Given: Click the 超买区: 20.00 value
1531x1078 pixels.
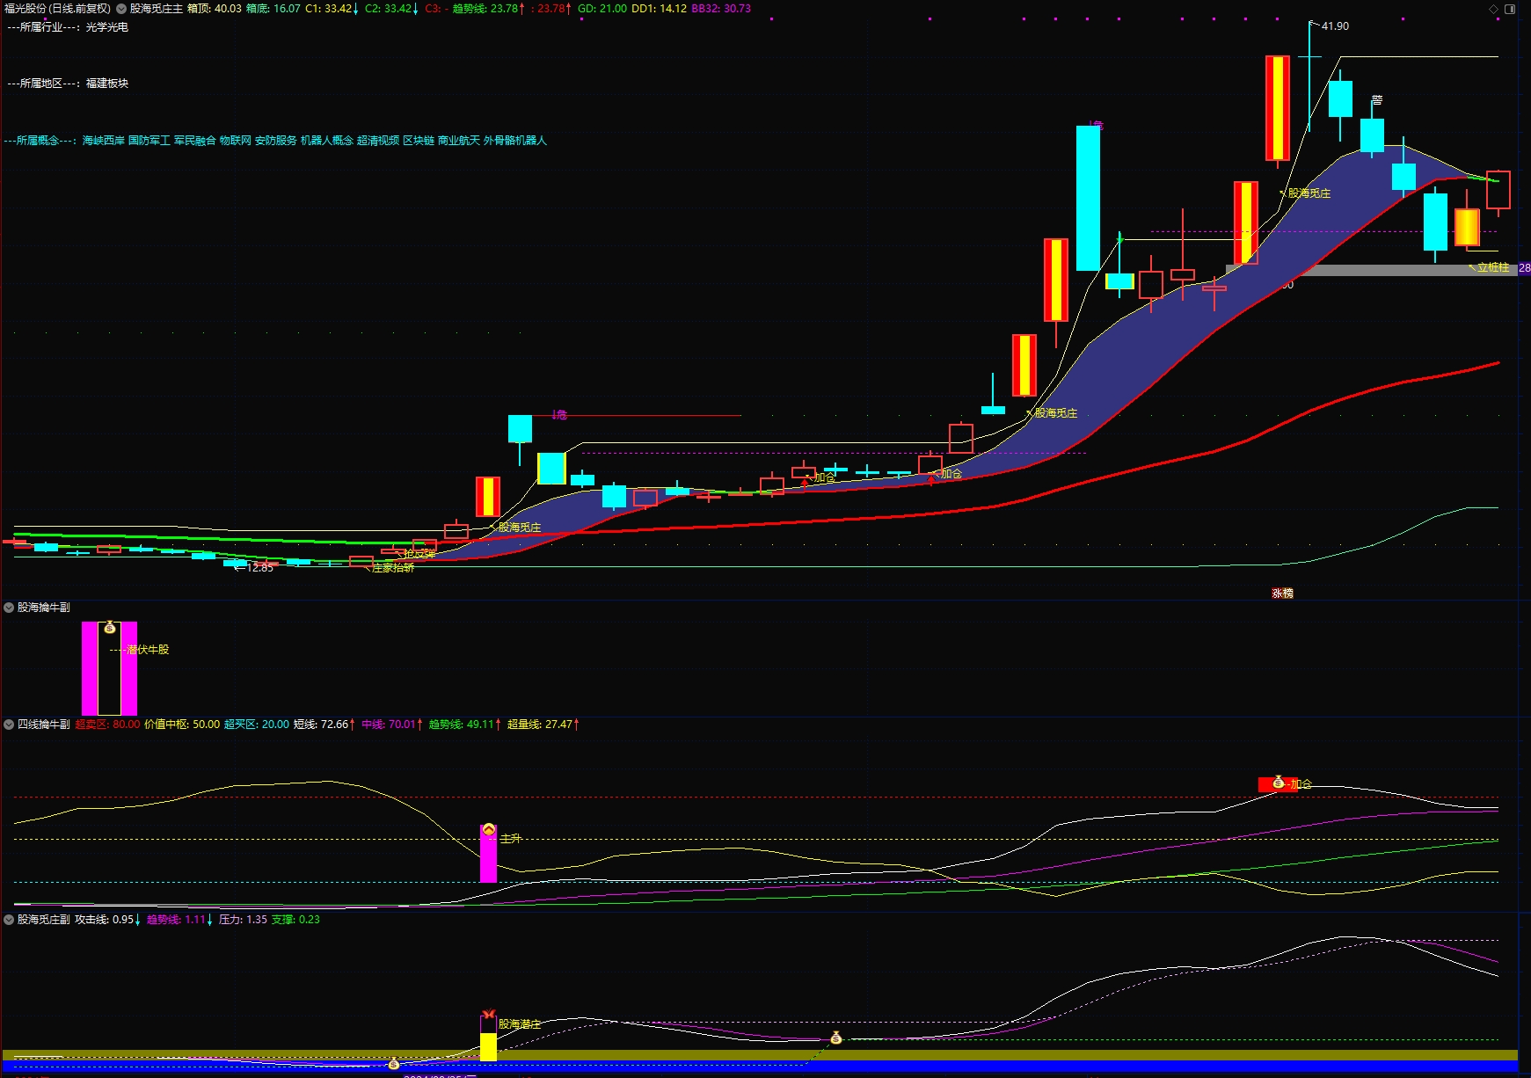Looking at the screenshot, I should 257,725.
